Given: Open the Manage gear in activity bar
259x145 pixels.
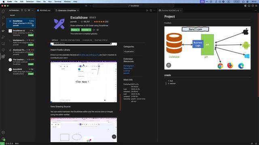Looking at the screenshot, I should point(3,139).
